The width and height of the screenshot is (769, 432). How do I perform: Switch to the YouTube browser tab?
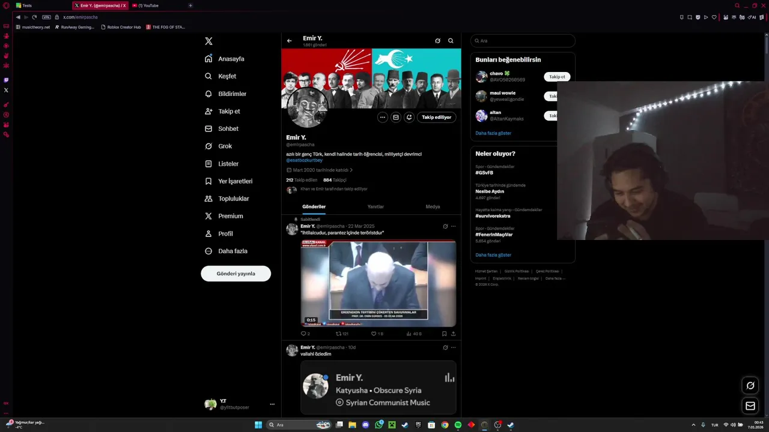tap(157, 5)
